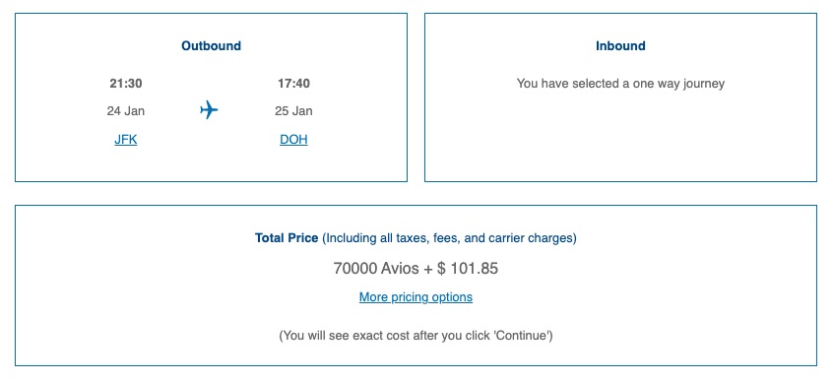
Task: Open the JFK airport link
Action: tap(126, 140)
